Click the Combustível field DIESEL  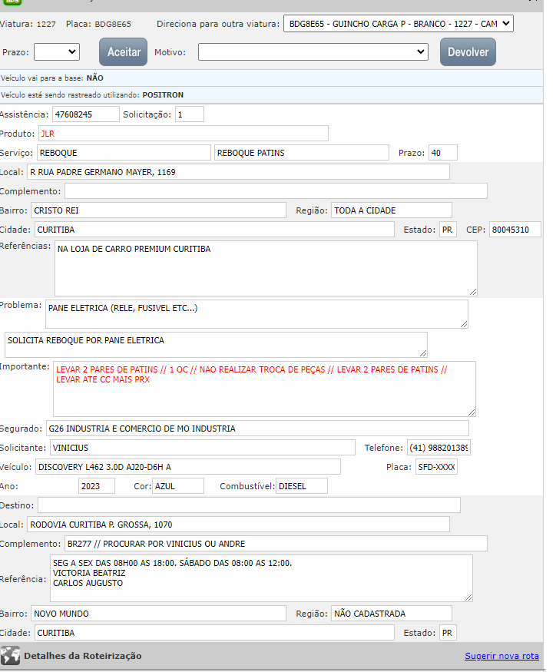(302, 486)
